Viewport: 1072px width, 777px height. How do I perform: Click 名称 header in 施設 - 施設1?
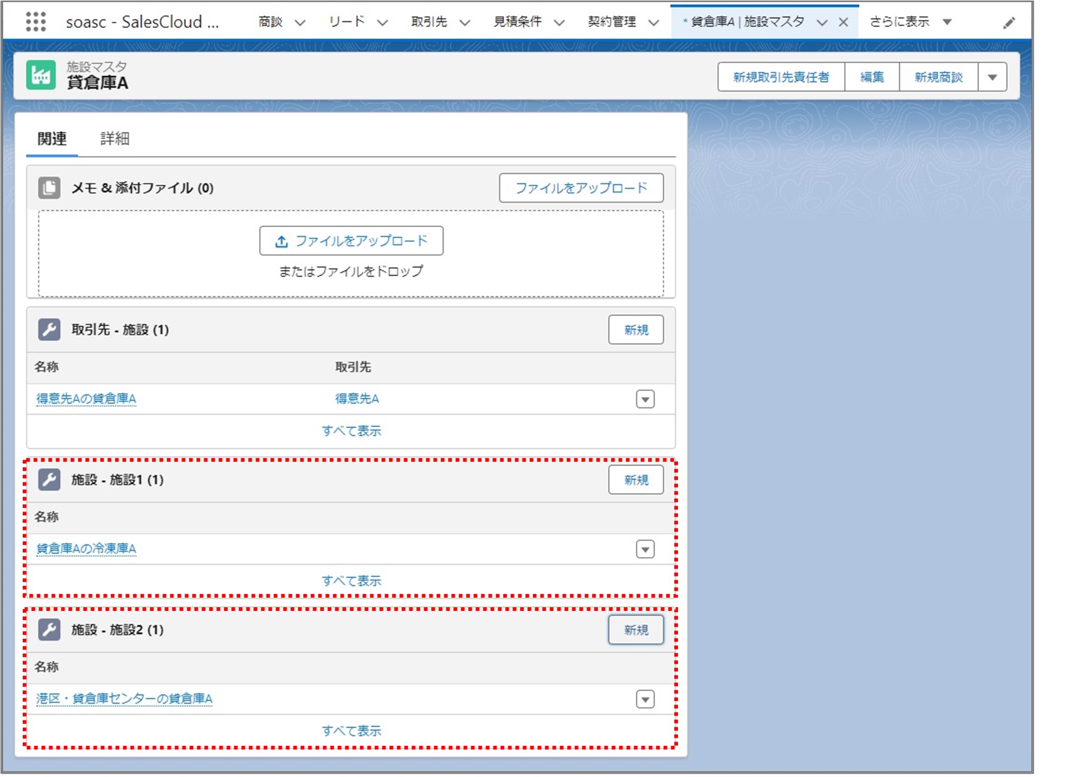(46, 517)
